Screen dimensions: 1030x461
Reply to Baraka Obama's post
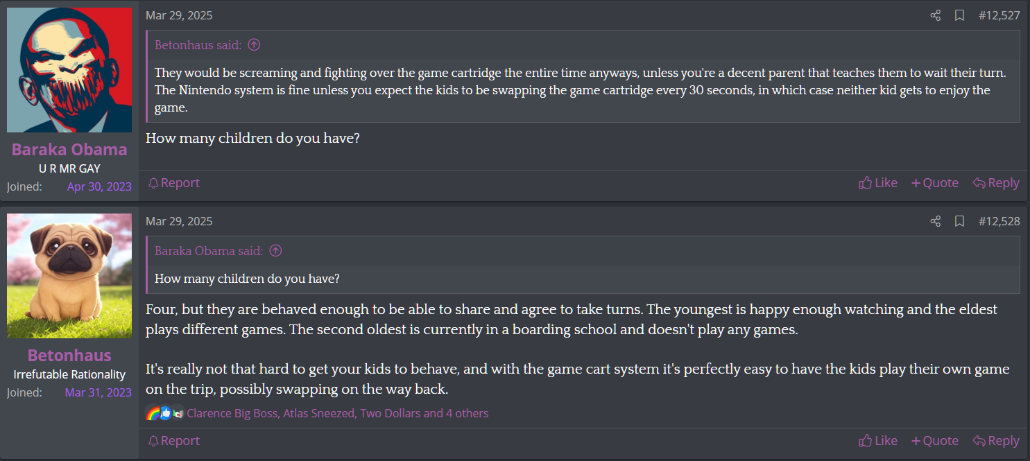pyautogui.click(x=996, y=183)
